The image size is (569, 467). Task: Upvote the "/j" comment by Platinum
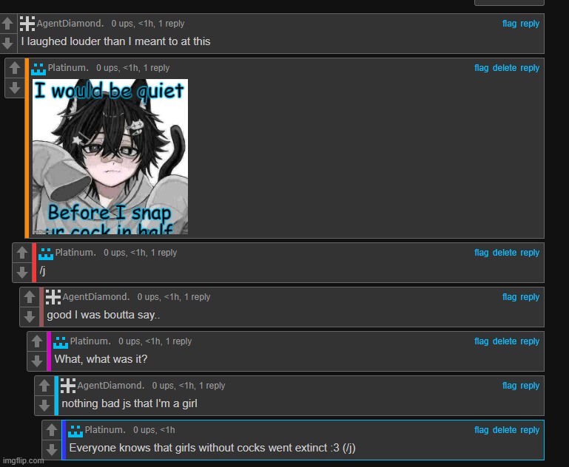point(22,253)
